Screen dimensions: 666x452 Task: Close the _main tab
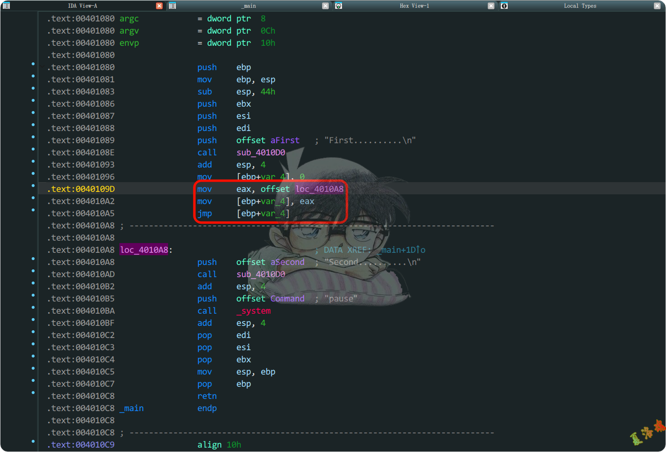[325, 6]
